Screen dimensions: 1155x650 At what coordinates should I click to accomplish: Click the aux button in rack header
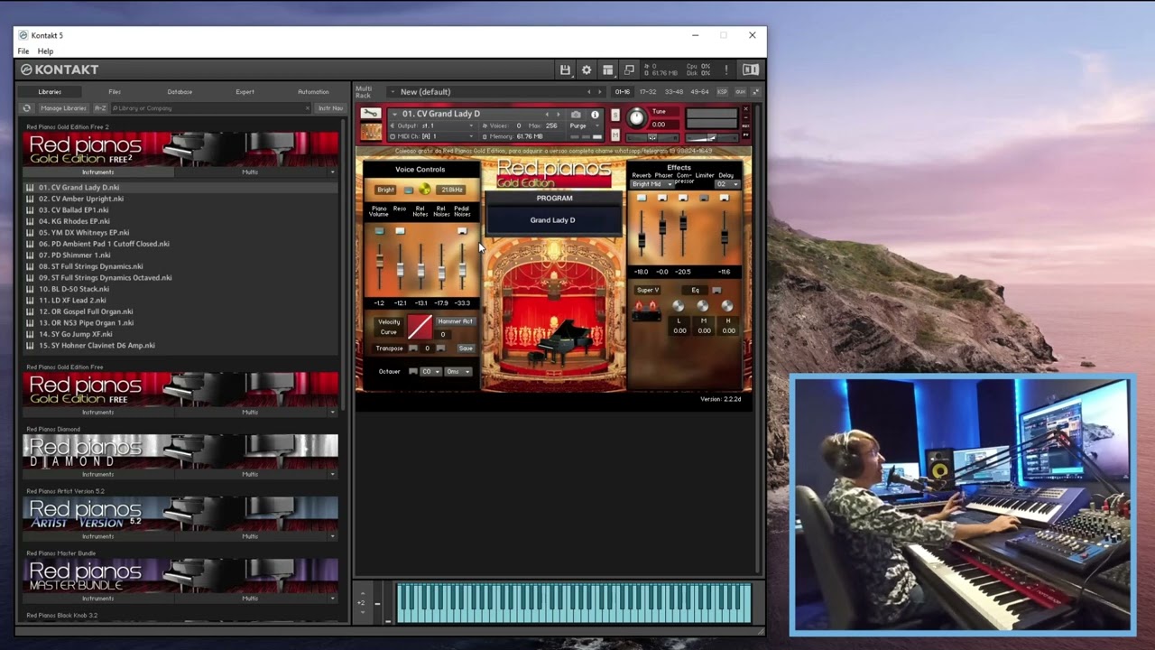click(x=740, y=92)
